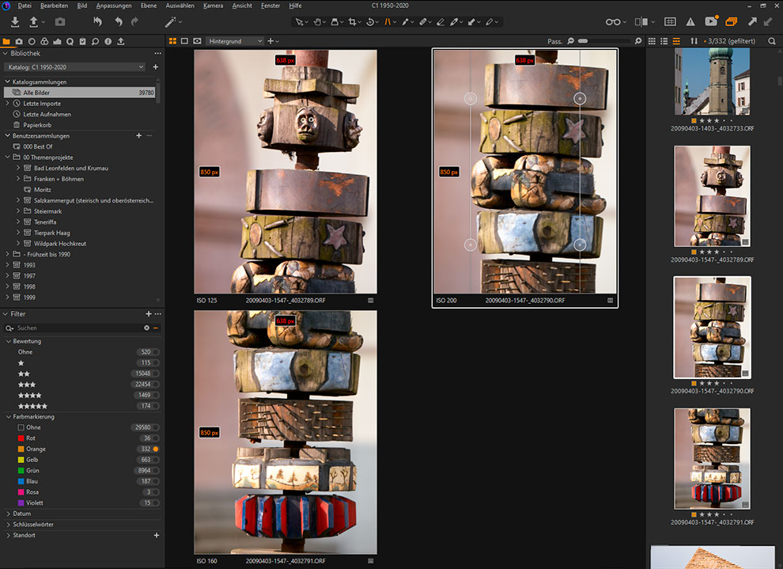Open the Metadata info tool tab

point(108,41)
